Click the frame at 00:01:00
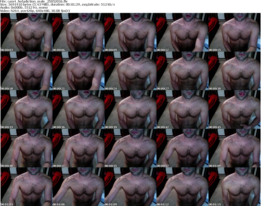261x206 pixels. tap(234, 148)
